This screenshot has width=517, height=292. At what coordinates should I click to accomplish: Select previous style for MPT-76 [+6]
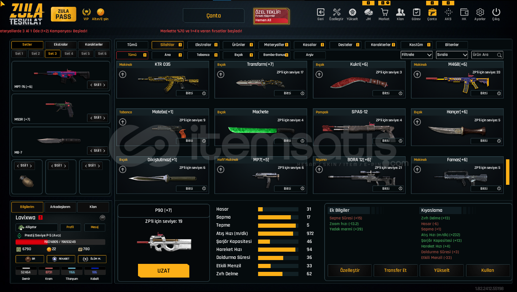pyautogui.click(x=91, y=85)
